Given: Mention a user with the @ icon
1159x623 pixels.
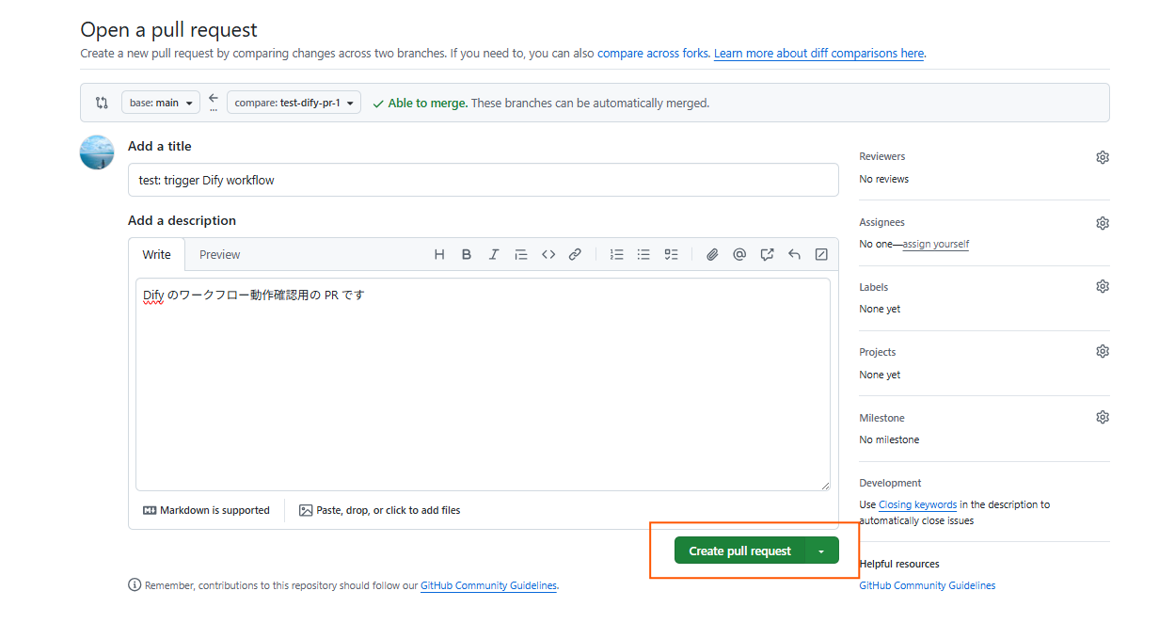Looking at the screenshot, I should coord(739,254).
